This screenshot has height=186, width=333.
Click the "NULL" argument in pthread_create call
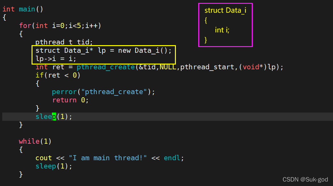[168, 67]
